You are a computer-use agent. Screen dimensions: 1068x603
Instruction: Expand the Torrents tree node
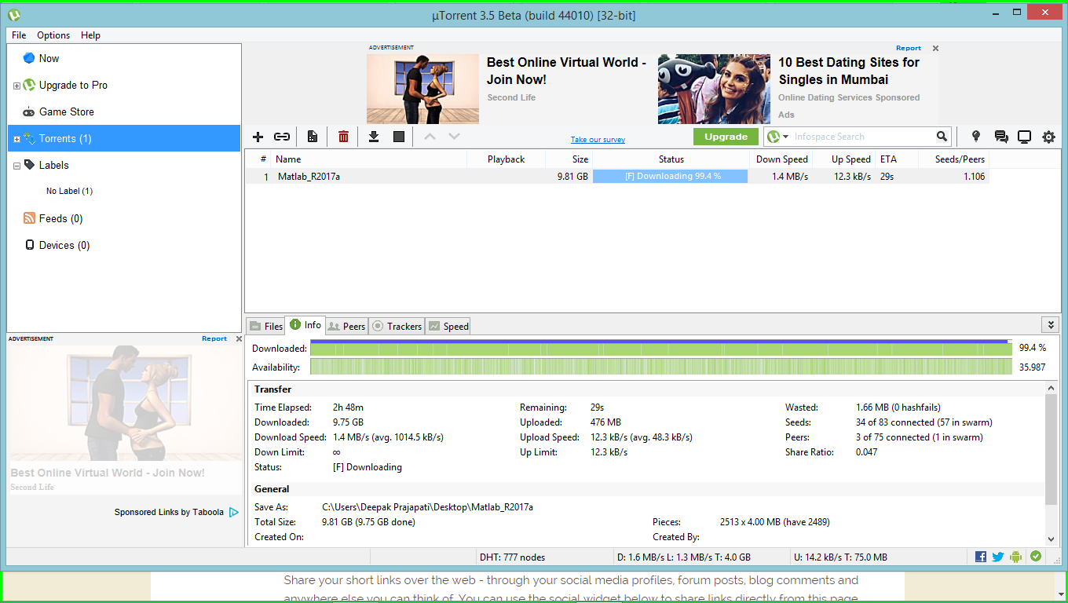(16, 139)
